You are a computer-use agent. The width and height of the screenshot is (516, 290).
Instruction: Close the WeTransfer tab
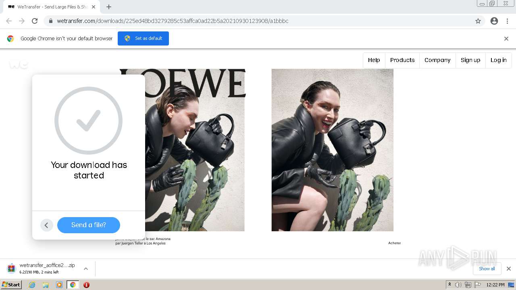pyautogui.click(x=94, y=7)
